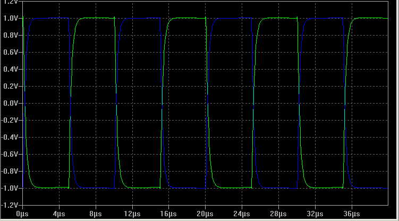399x221 pixels.
Task: Click the -0.8V y-axis label
Action: 10,172
